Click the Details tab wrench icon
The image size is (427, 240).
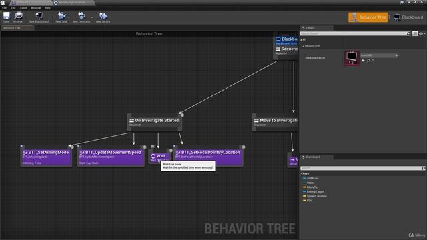(303, 28)
